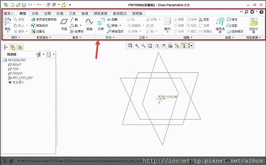Expand the Shapes (形狀) group dropdown
Viewport: 266px width, 165px height.
[x=110, y=37]
